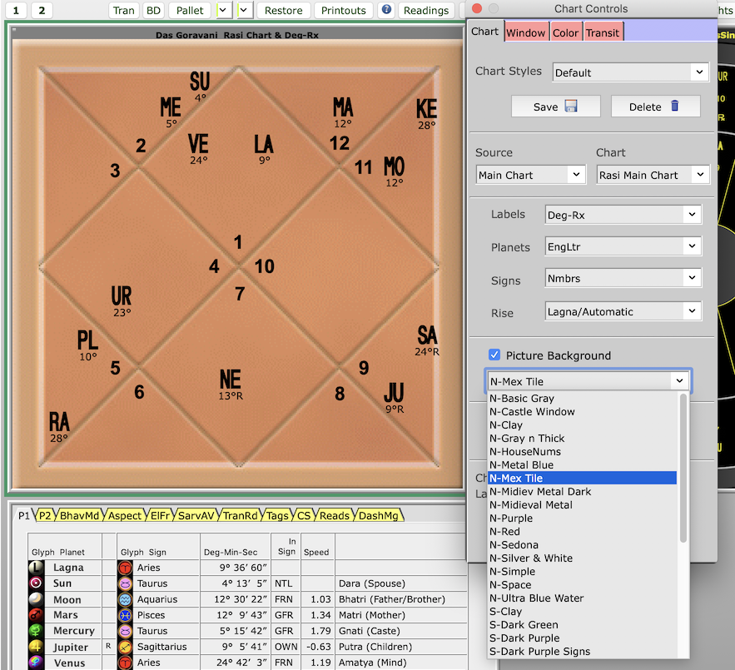This screenshot has width=735, height=670.
Task: Uncheck the Picture Background checkbox
Action: point(494,355)
